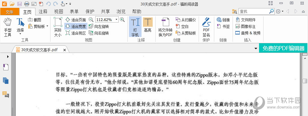The height and width of the screenshot is (116, 308).
Task: Click the 免费的PDF编辑器 banner button
Action: [283, 48]
